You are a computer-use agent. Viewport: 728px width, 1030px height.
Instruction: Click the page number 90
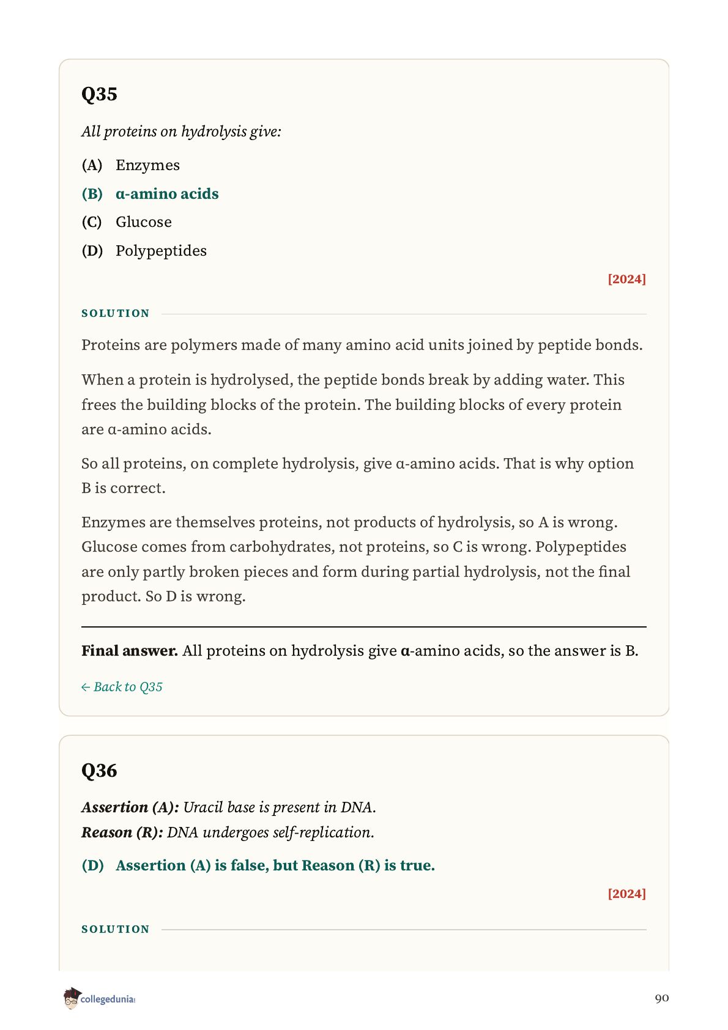662,998
